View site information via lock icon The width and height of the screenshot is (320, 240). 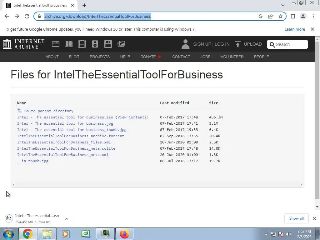[x=40, y=16]
